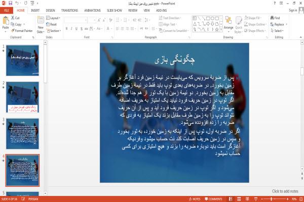Click the zoom slider in status bar
Image resolution: width=304 pixels, height=202 pixels.
coord(275,199)
